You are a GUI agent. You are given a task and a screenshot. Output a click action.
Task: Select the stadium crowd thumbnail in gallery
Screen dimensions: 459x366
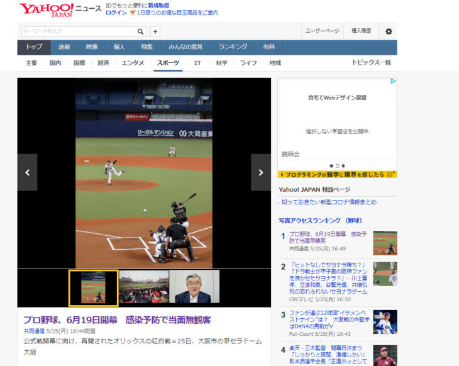[x=144, y=287]
